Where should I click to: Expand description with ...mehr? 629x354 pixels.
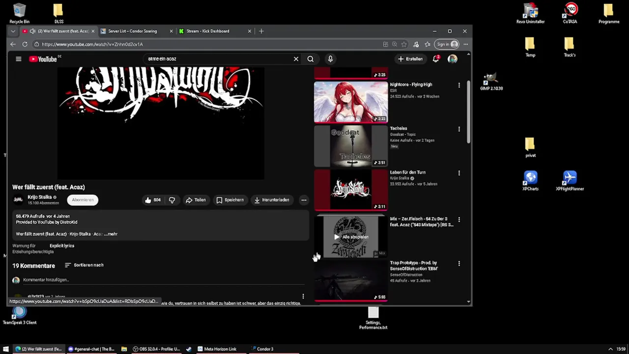(111, 234)
